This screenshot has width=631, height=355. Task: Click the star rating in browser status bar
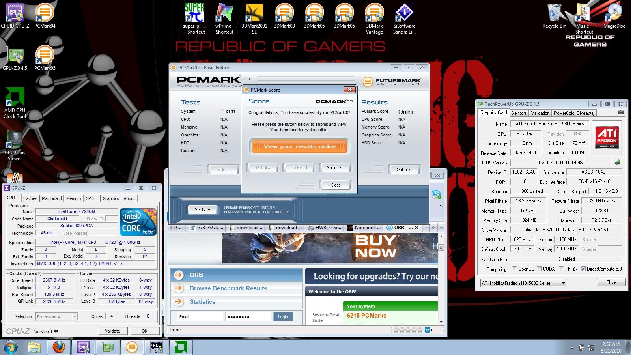click(x=408, y=330)
